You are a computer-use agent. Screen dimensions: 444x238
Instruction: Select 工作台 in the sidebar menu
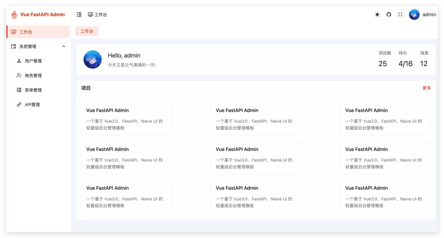tap(38, 32)
